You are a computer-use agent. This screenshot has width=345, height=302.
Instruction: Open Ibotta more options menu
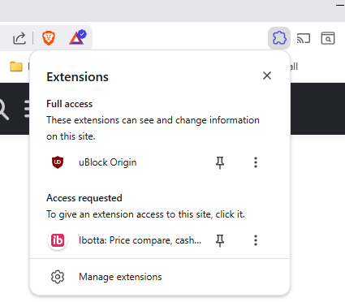point(256,240)
